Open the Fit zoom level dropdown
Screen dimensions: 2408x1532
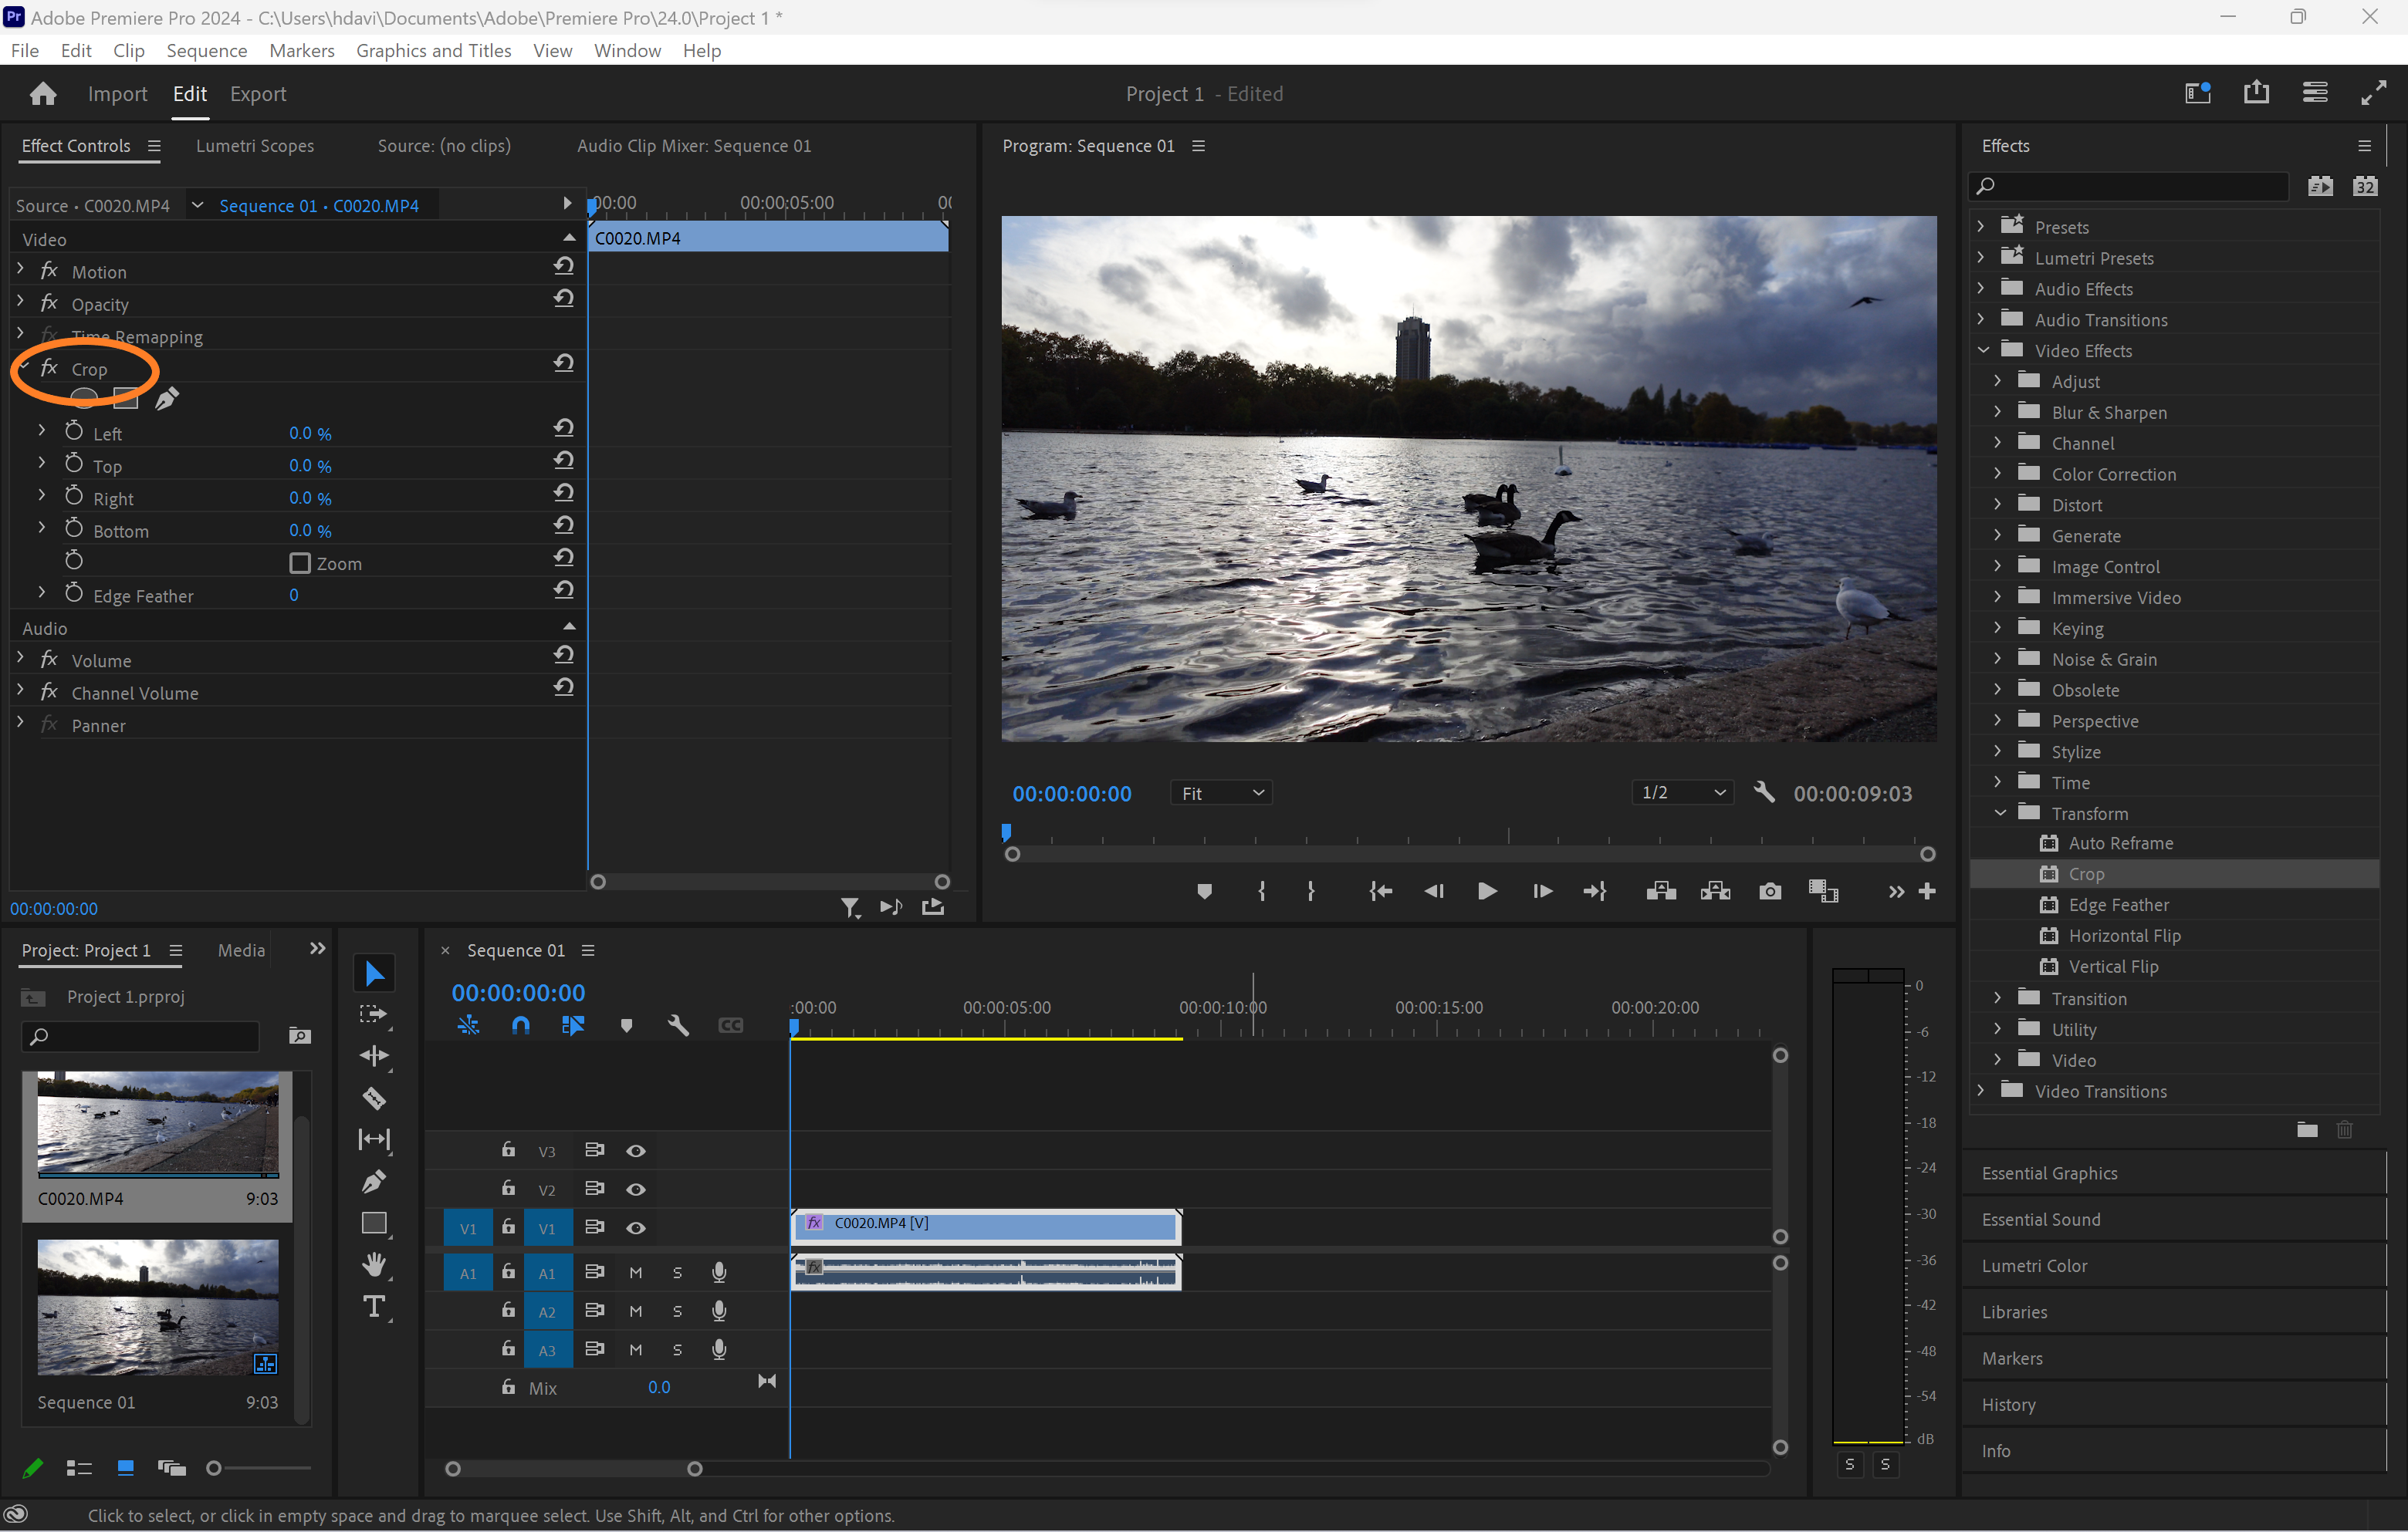coord(1222,792)
